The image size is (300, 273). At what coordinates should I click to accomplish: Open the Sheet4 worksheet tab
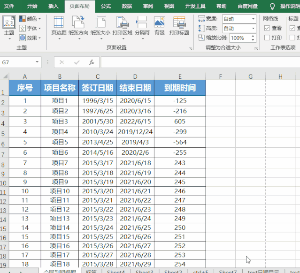coord(116,271)
